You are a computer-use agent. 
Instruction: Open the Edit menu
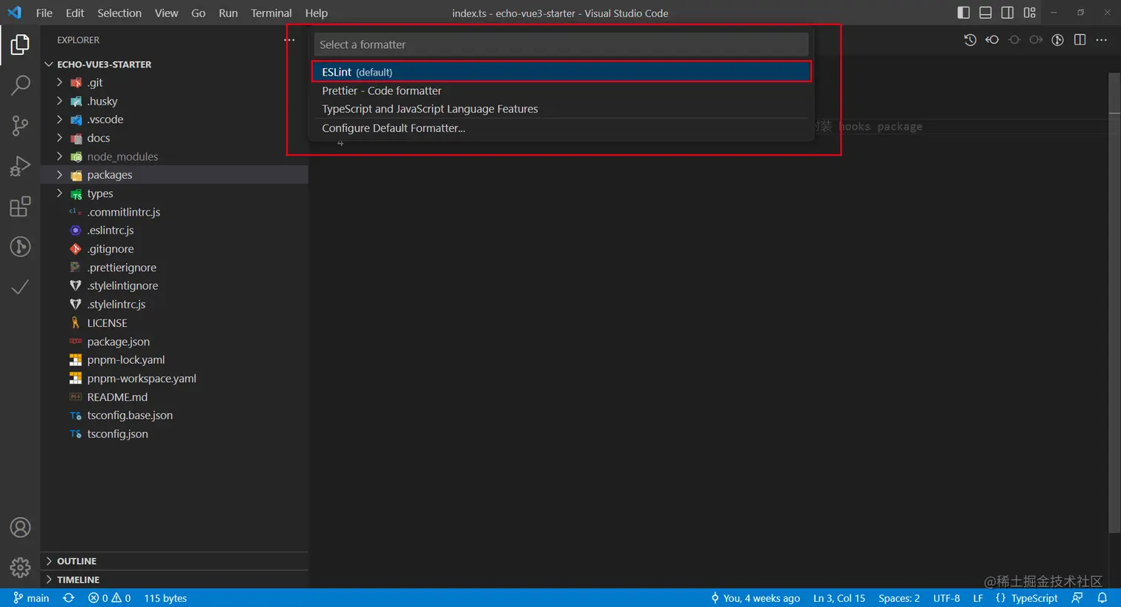(75, 13)
